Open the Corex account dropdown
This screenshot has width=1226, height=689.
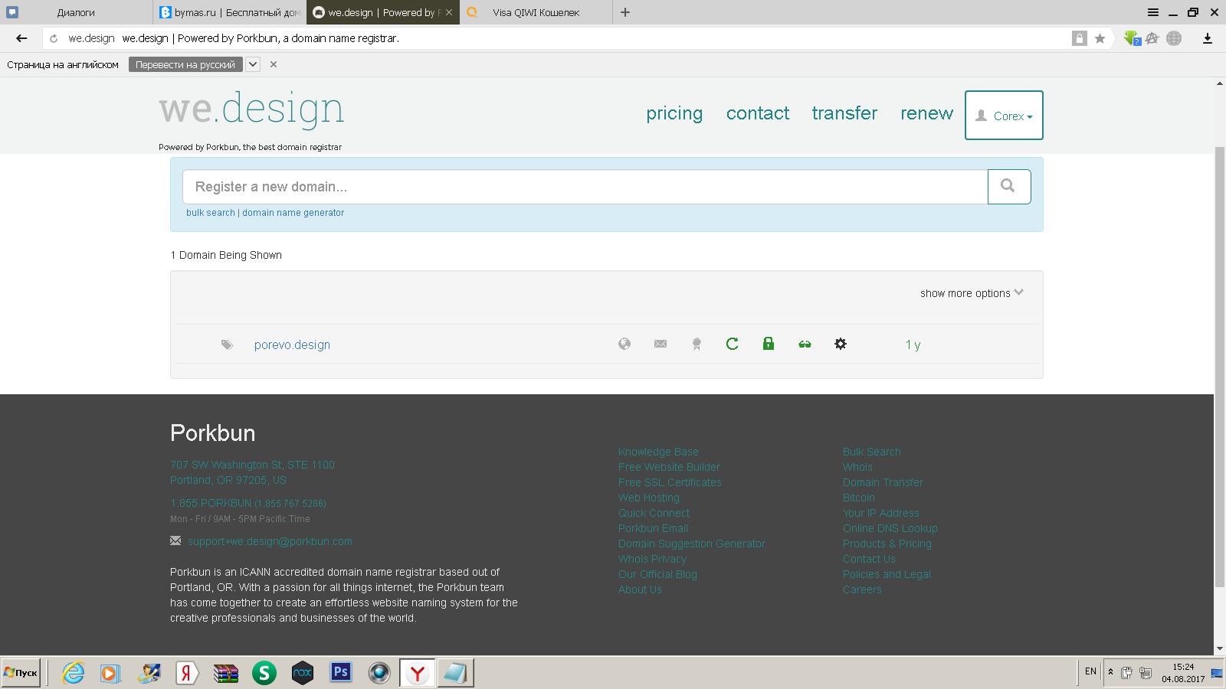[1004, 116]
